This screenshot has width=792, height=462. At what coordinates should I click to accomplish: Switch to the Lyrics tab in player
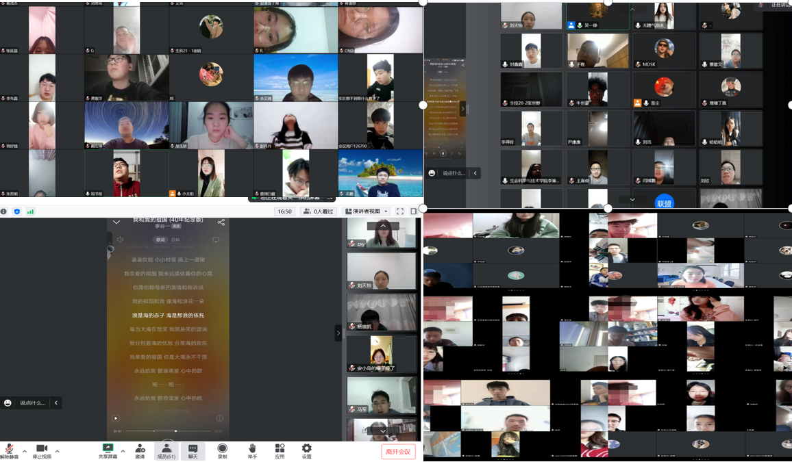(161, 240)
